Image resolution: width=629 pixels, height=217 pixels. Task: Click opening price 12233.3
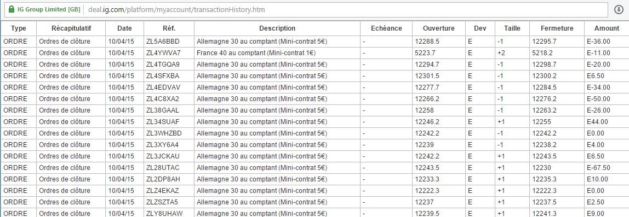click(x=427, y=179)
